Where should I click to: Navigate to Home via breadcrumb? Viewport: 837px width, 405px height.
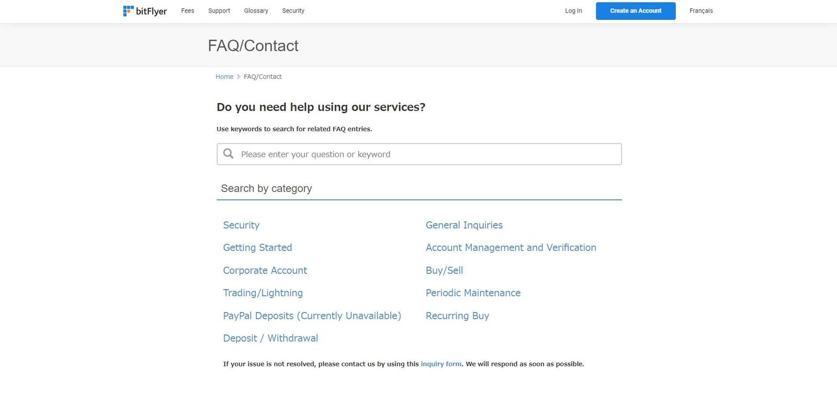(224, 77)
